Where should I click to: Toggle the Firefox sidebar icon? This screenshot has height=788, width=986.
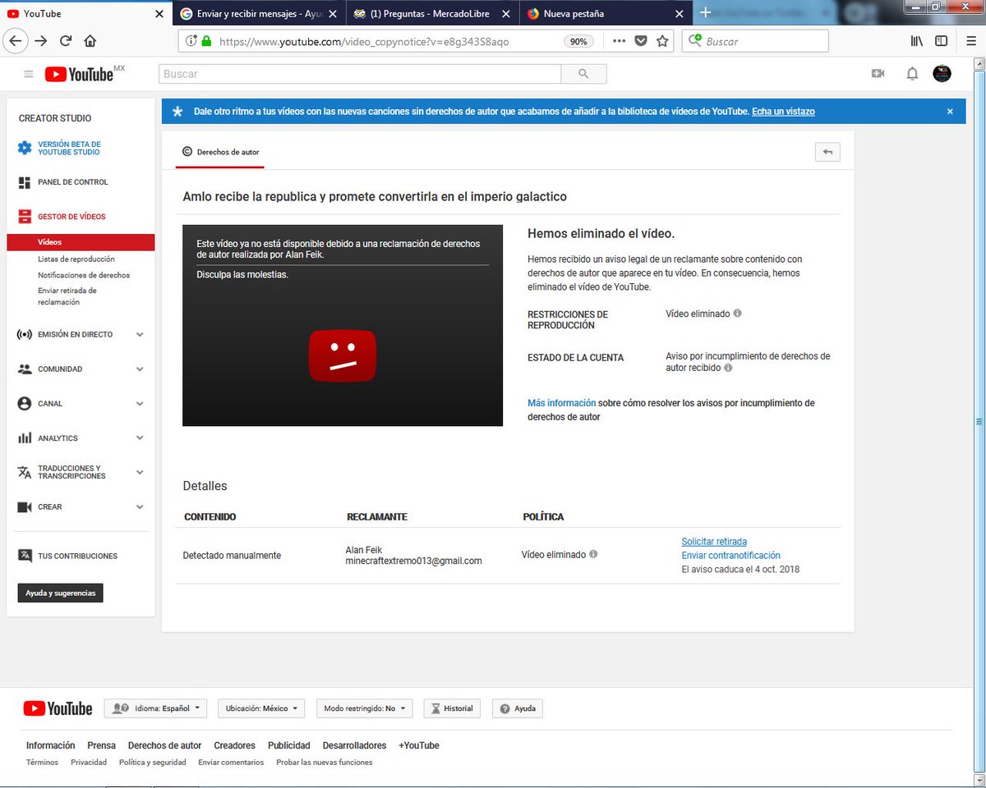click(x=941, y=41)
